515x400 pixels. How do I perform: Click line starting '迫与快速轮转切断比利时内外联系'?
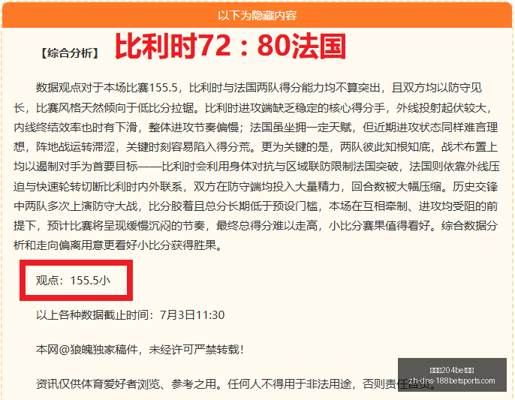(x=256, y=187)
